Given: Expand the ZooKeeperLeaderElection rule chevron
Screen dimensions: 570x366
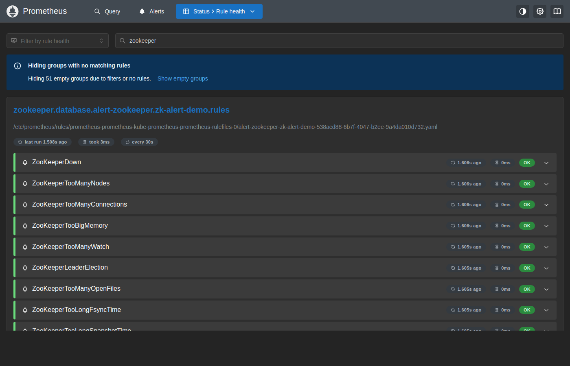Looking at the screenshot, I should [x=546, y=268].
